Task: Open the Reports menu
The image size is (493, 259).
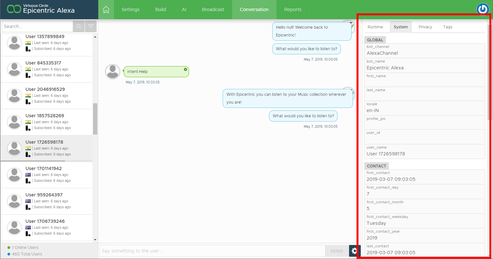Action: coord(293,9)
